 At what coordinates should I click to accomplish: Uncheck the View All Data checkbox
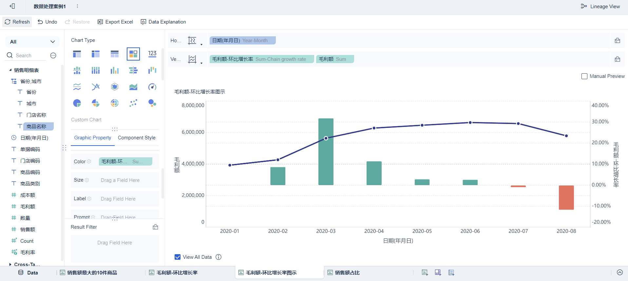pyautogui.click(x=178, y=257)
